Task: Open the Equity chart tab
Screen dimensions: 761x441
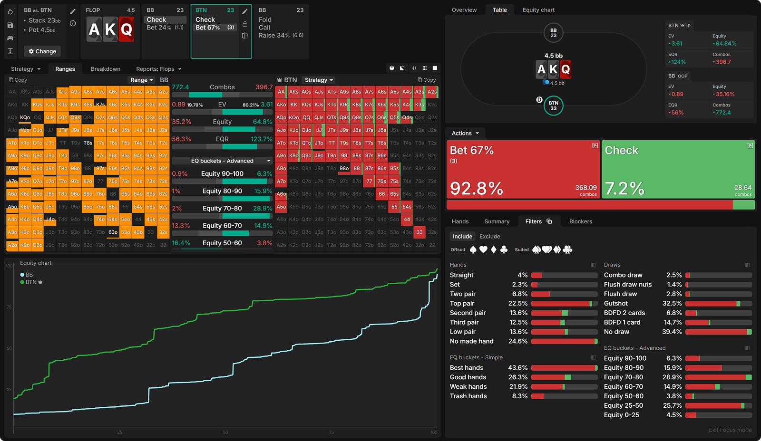Action: [538, 10]
